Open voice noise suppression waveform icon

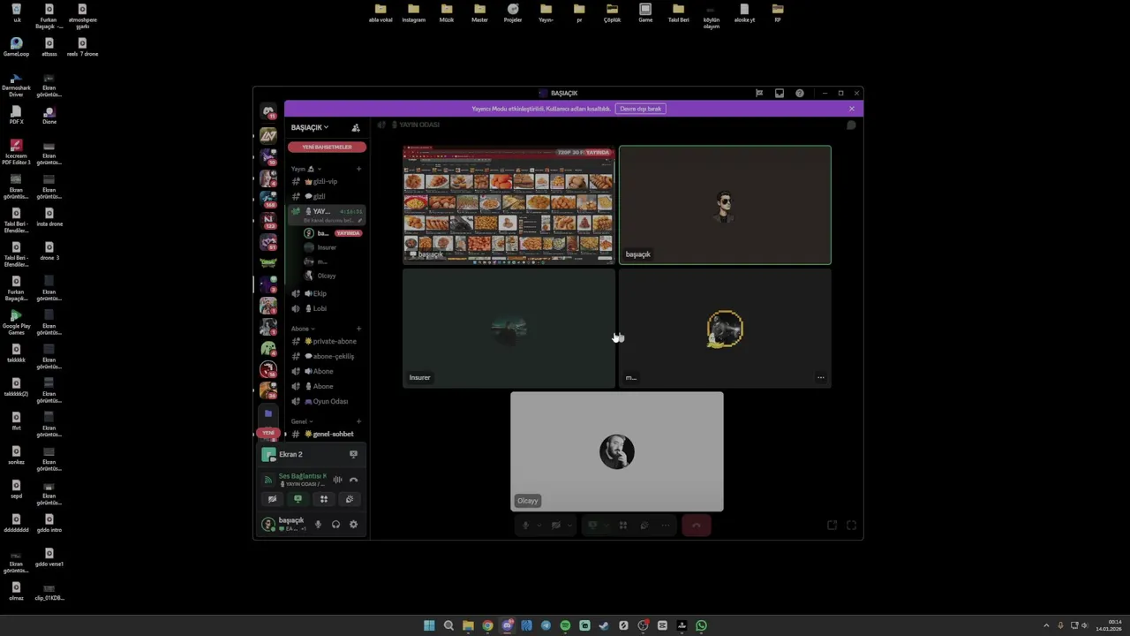click(337, 480)
